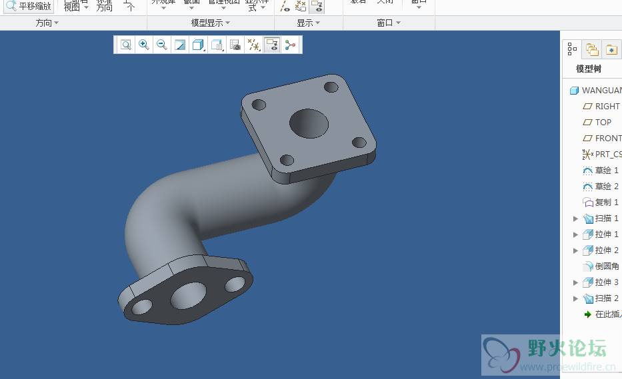Click the Repaint icon in graphics toolbar
The height and width of the screenshot is (379, 622).
click(180, 45)
